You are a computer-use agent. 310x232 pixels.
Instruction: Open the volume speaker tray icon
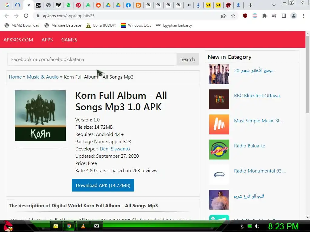coord(257,226)
